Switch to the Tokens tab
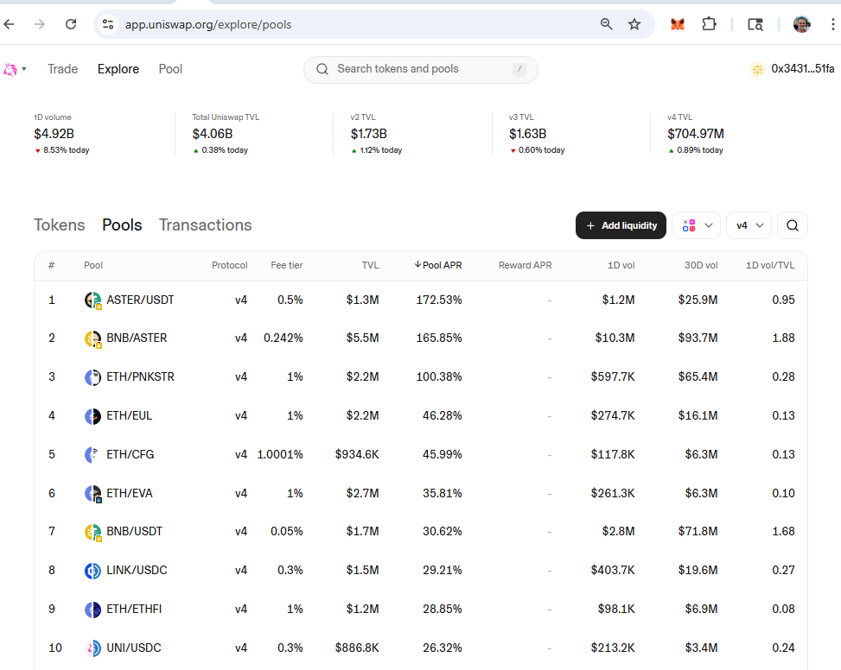The height and width of the screenshot is (670, 841). point(59,225)
